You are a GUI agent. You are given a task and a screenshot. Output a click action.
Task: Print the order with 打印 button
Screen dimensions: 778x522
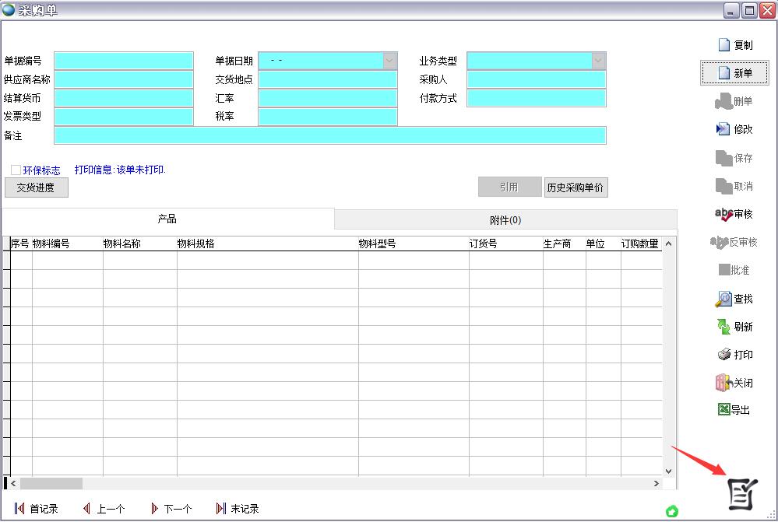pyautogui.click(x=734, y=355)
